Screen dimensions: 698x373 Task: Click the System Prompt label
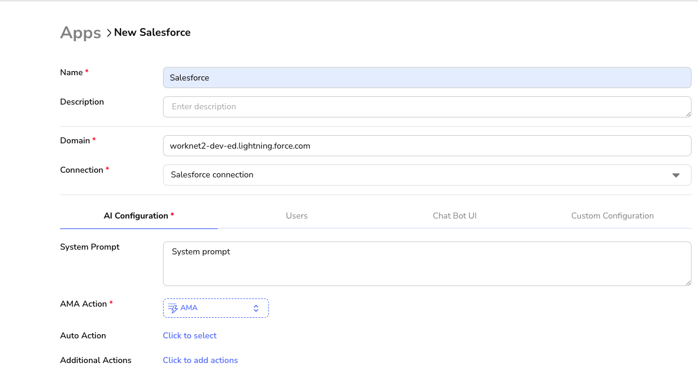click(89, 247)
